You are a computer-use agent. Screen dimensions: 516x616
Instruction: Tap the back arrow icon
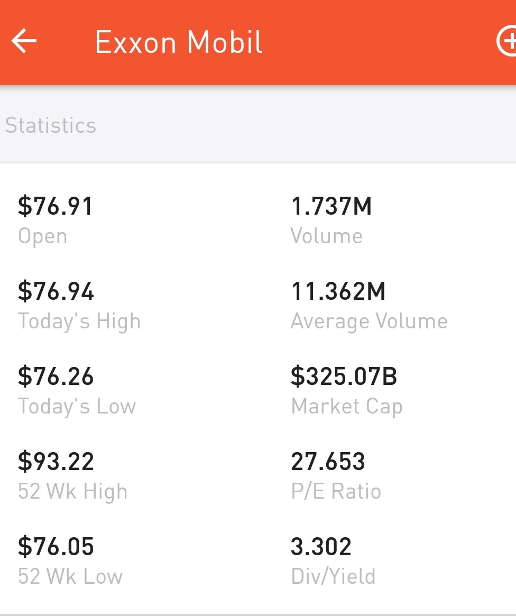24,41
